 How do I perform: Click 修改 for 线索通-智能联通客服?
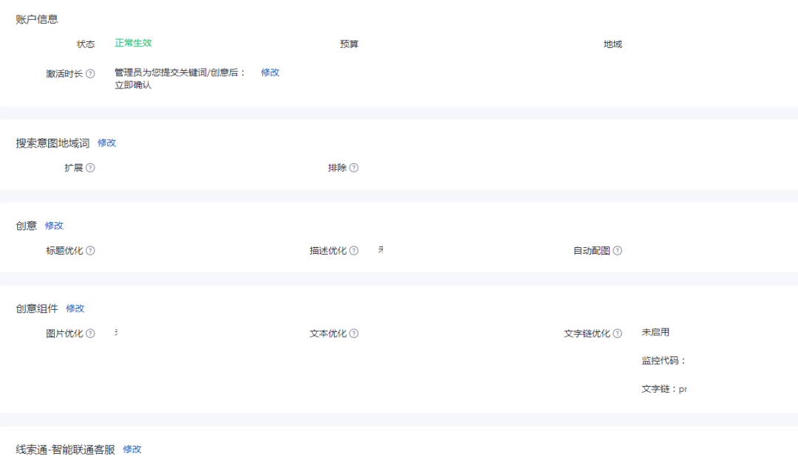point(132,449)
